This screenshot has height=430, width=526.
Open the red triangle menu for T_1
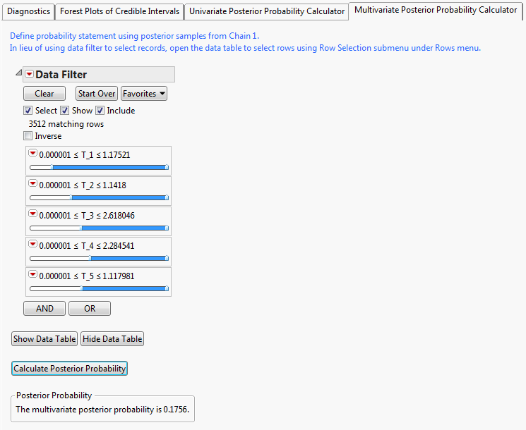(32, 153)
